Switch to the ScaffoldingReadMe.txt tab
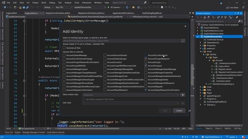This screenshot has width=248, height=139. tap(152, 13)
